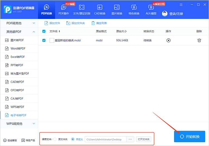Open 特色产品 link
Viewport: 209px width, 146px height.
[x=28, y=140]
